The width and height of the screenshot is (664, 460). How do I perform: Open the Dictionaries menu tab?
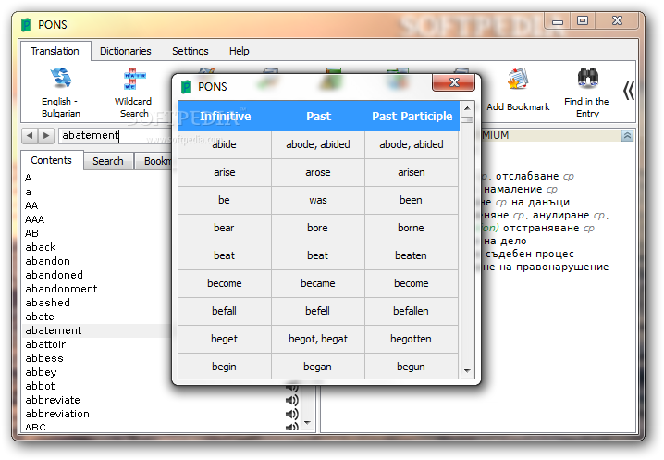[x=126, y=51]
